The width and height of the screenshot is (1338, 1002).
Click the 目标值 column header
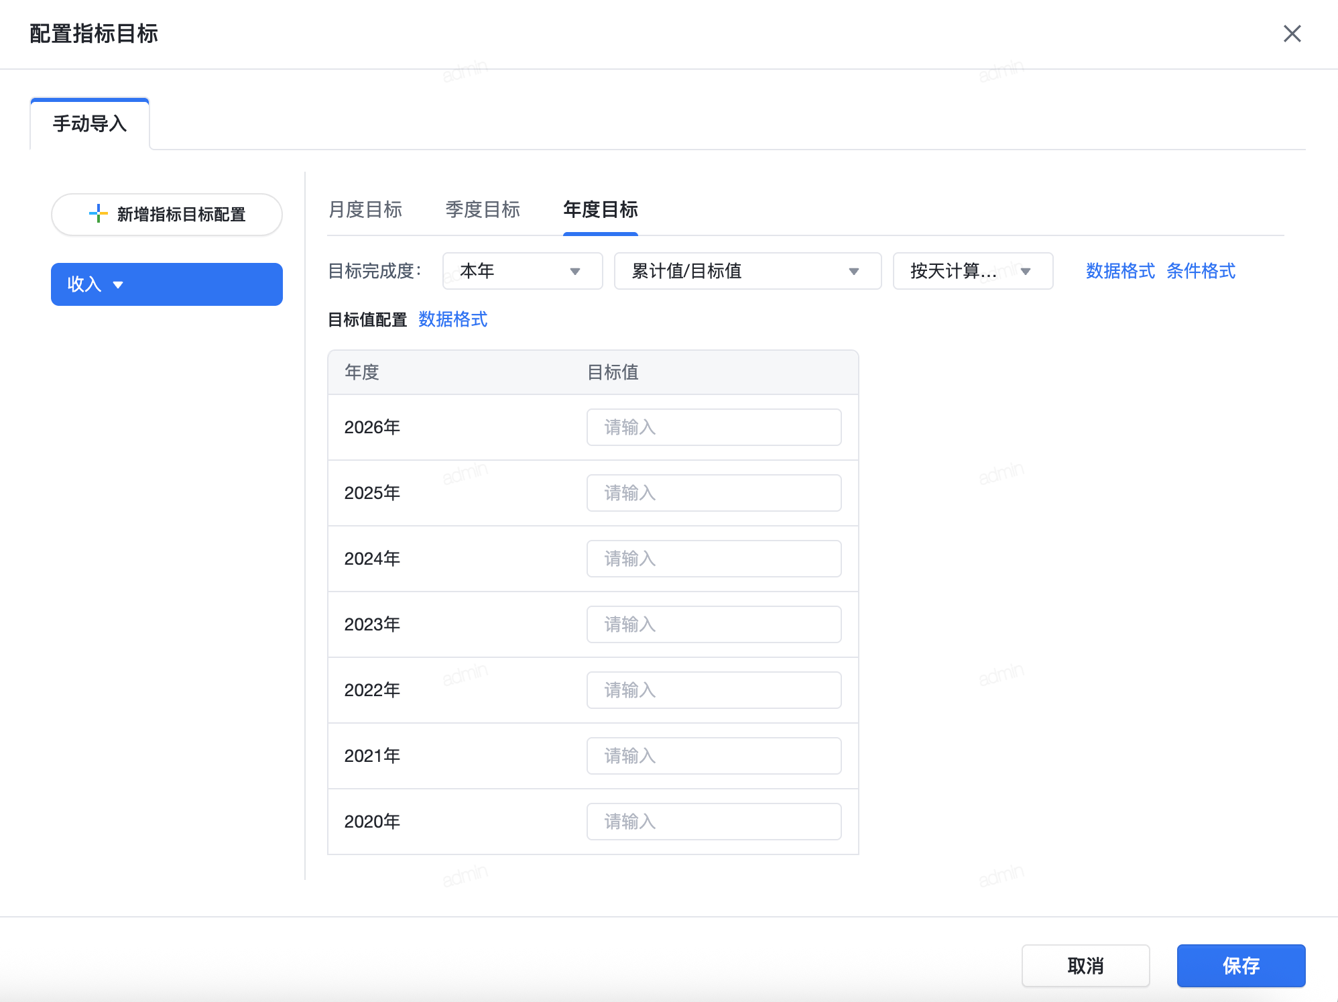click(613, 372)
